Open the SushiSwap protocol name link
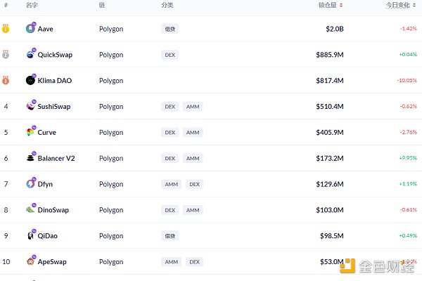Viewport: 422px width, 281px height. (54, 107)
